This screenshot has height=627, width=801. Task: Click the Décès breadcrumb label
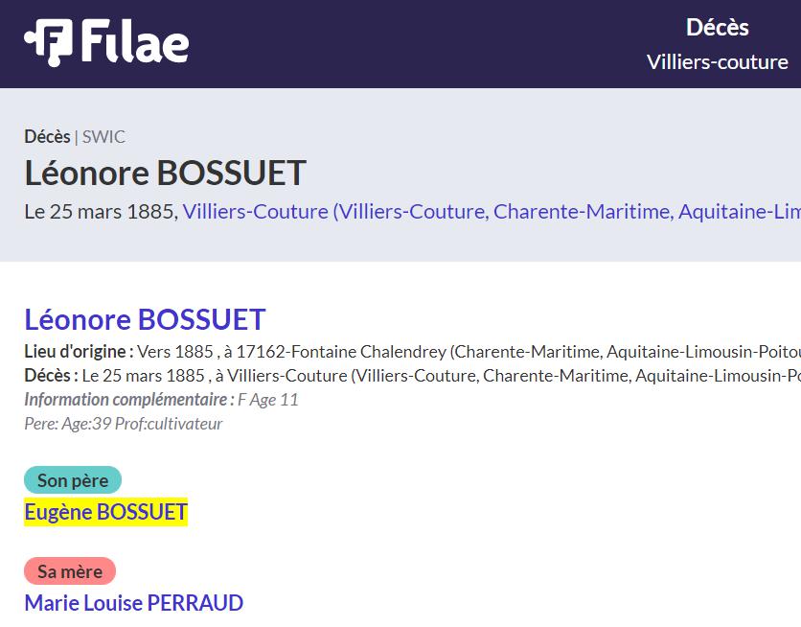pos(48,137)
